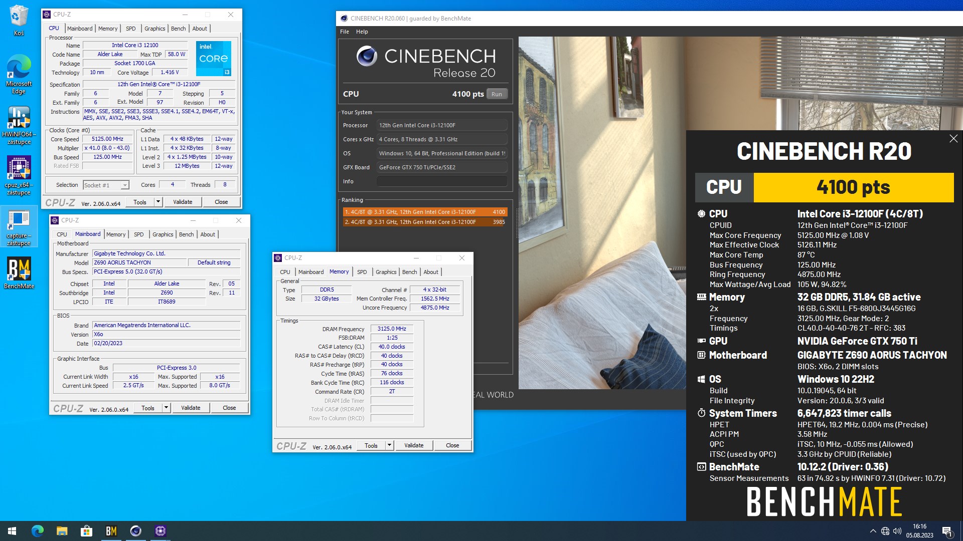The width and height of the screenshot is (963, 541).
Task: Select first ranking entry scoring 4100
Action: coord(425,212)
